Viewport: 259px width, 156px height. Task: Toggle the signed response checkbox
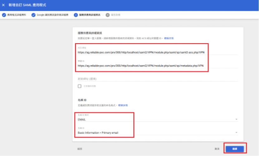click(x=80, y=86)
